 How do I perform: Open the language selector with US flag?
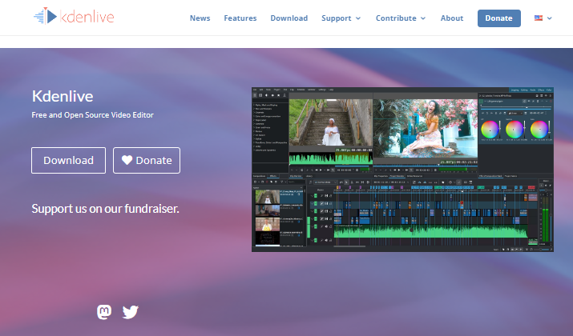tap(543, 18)
